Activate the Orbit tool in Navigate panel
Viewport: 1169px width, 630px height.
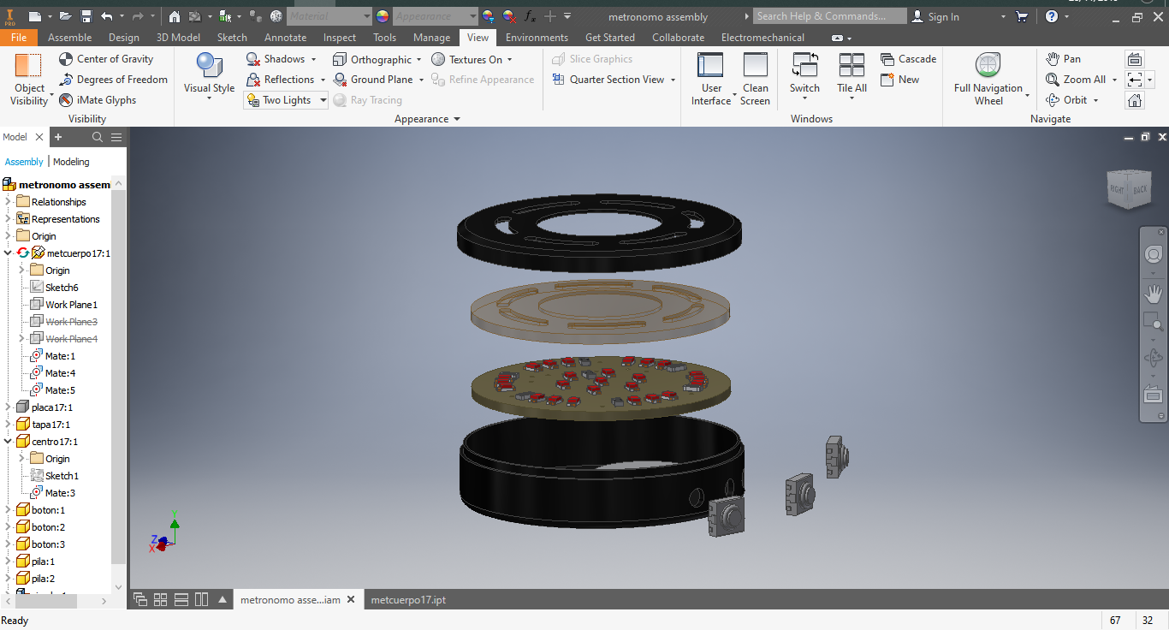click(1066, 100)
